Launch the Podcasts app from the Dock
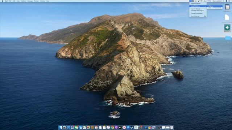Viewport: 232px width, 130px height. [x=116, y=127]
